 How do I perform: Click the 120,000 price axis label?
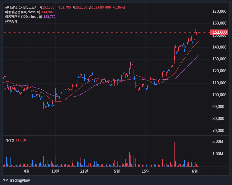pyautogui.click(x=219, y=71)
